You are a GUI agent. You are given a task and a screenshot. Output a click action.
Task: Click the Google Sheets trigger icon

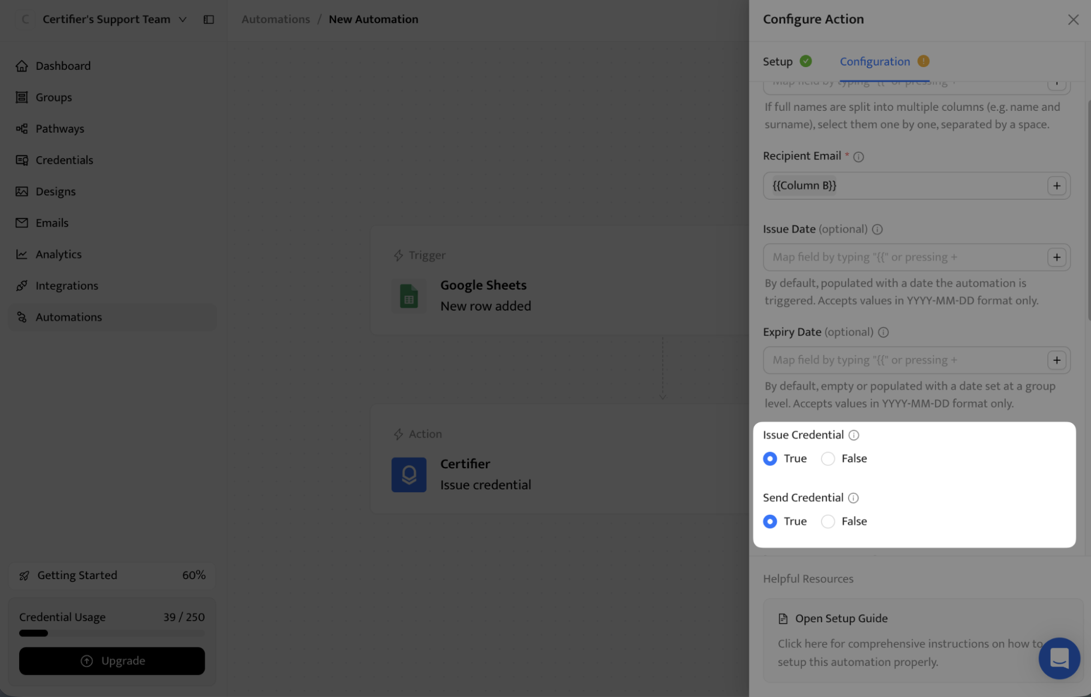coord(408,296)
